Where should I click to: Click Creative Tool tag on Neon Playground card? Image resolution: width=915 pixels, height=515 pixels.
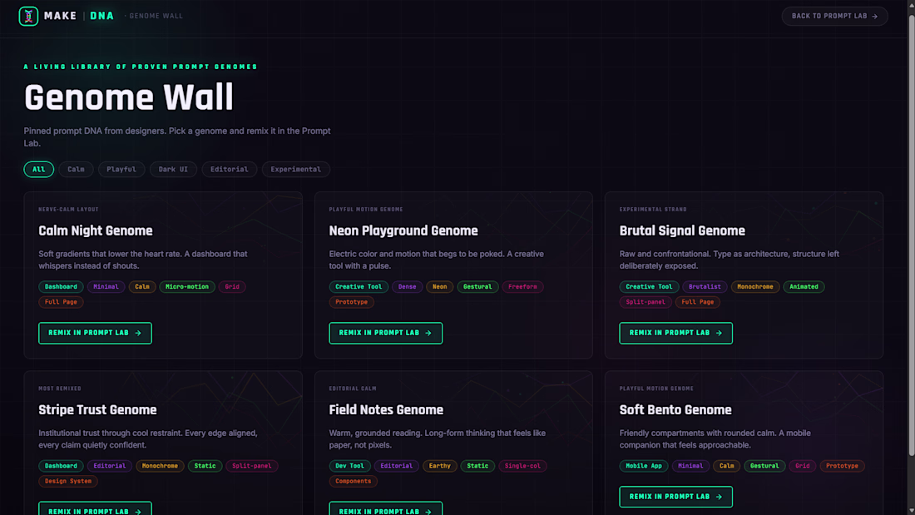click(359, 287)
